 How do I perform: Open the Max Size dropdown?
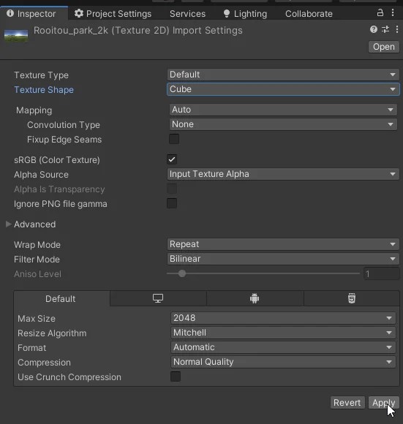(x=283, y=318)
